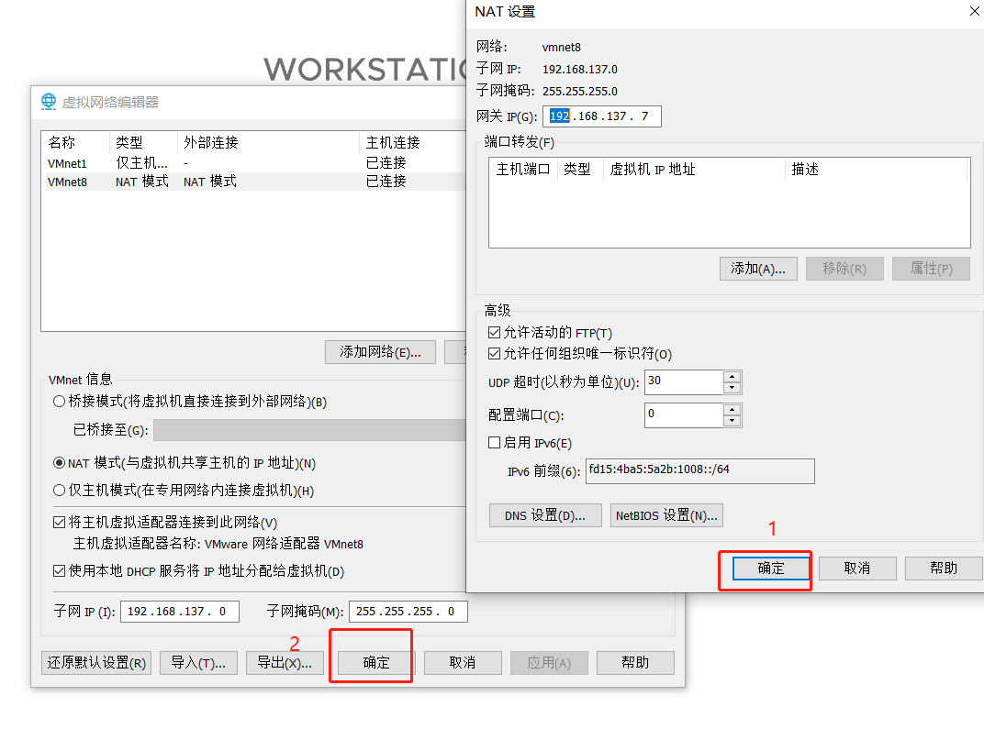Decrease 配置端口 using the down arrow
This screenshot has height=751, width=984.
click(732, 420)
